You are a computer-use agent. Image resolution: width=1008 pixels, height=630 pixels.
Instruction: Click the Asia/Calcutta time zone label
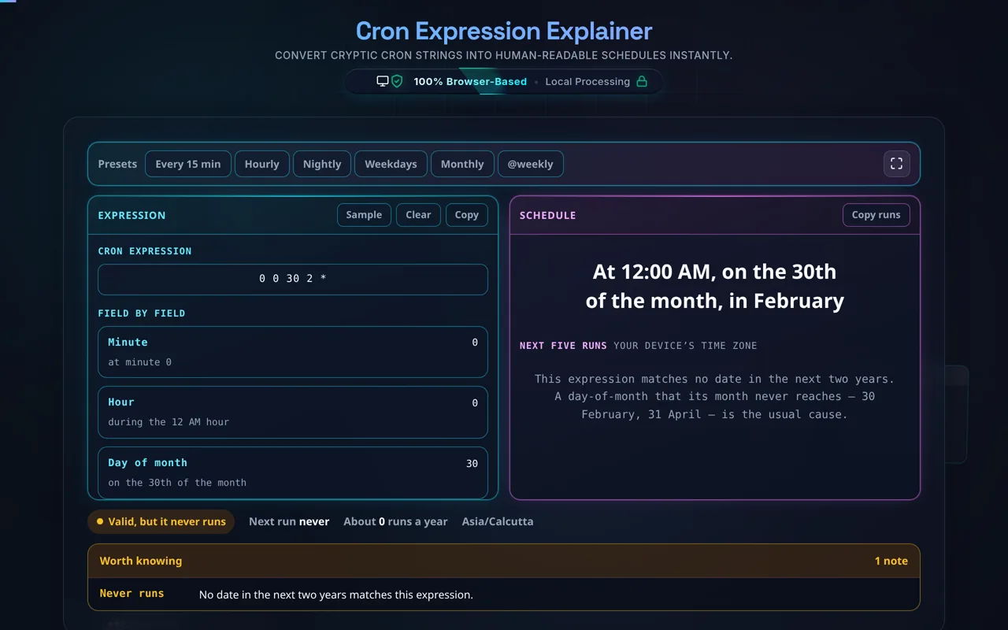coord(498,521)
